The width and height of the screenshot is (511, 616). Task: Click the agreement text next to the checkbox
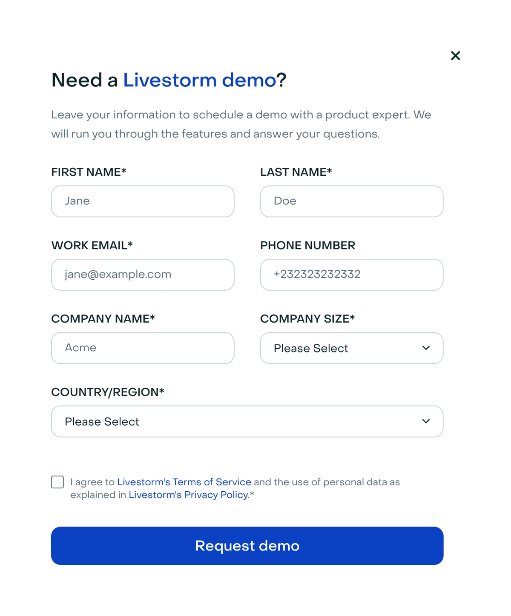235,488
